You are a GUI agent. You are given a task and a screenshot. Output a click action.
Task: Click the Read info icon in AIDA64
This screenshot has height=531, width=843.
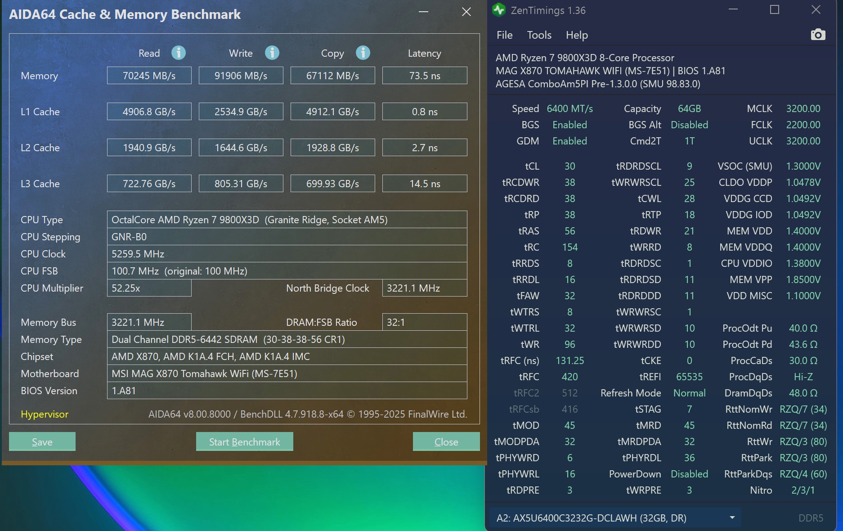[x=179, y=53]
